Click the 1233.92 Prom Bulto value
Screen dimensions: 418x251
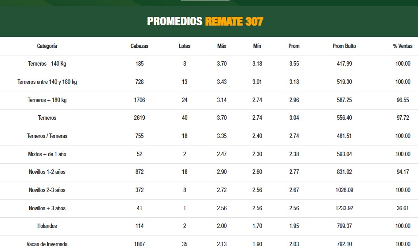[x=344, y=208]
